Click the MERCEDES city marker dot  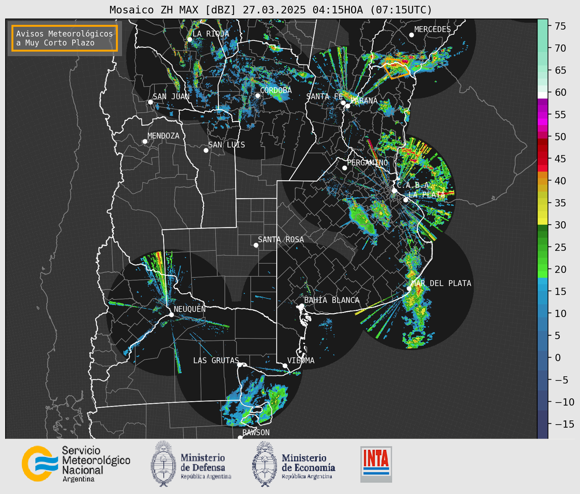(412, 35)
